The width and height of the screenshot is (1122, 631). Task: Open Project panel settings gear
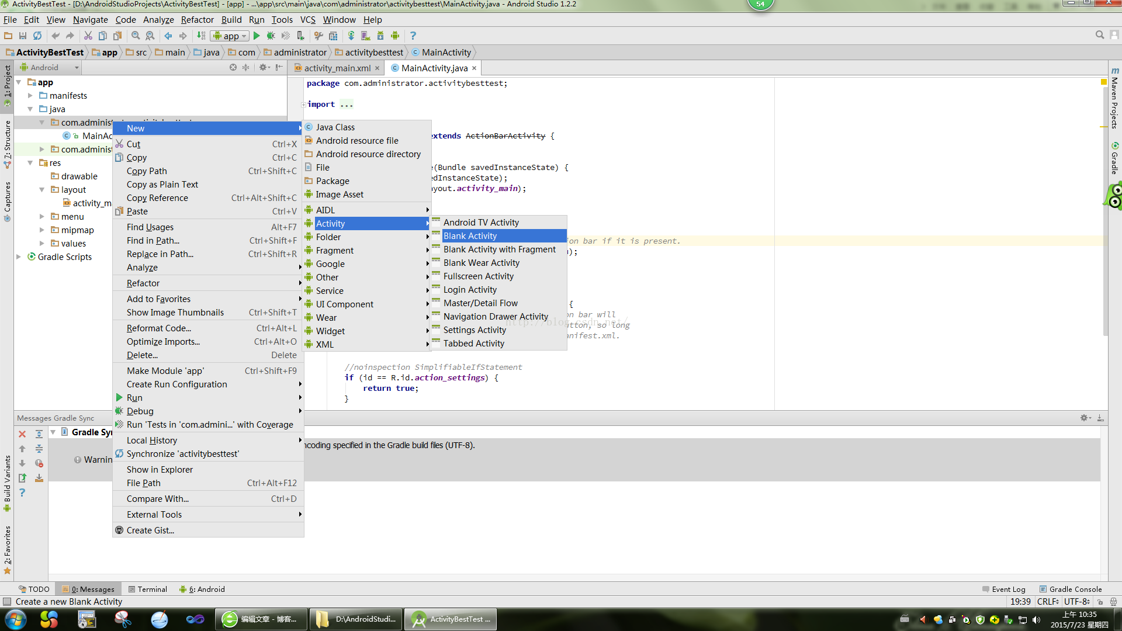click(265, 67)
